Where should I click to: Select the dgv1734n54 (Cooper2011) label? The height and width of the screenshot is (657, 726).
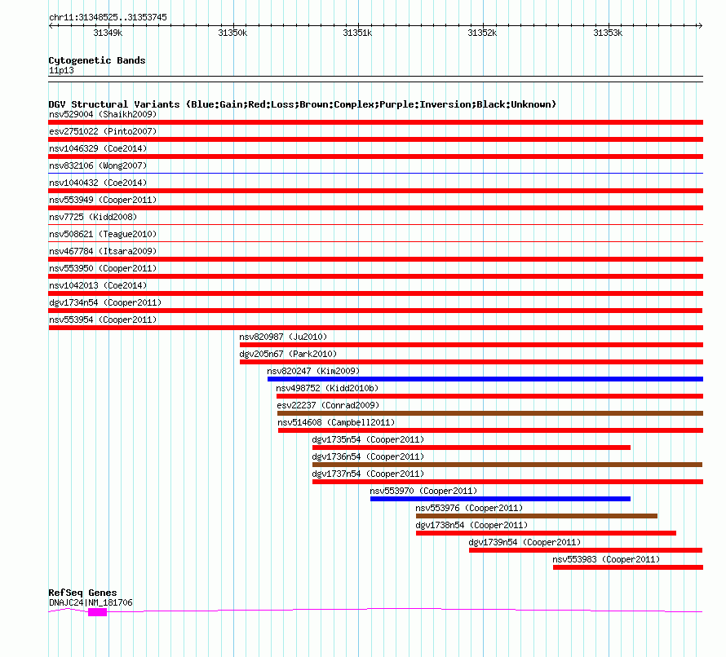coord(105,302)
